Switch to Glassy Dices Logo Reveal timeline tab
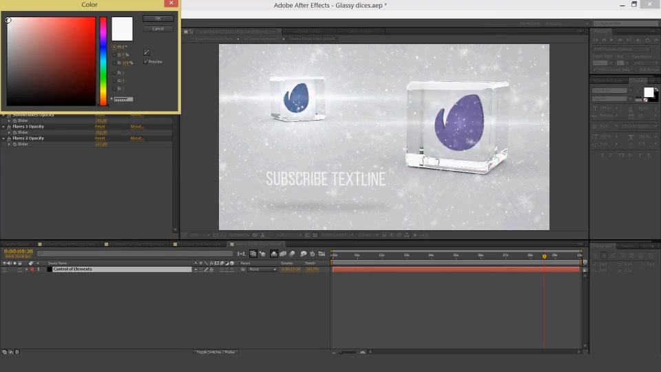This screenshot has width=661, height=372. [x=258, y=244]
